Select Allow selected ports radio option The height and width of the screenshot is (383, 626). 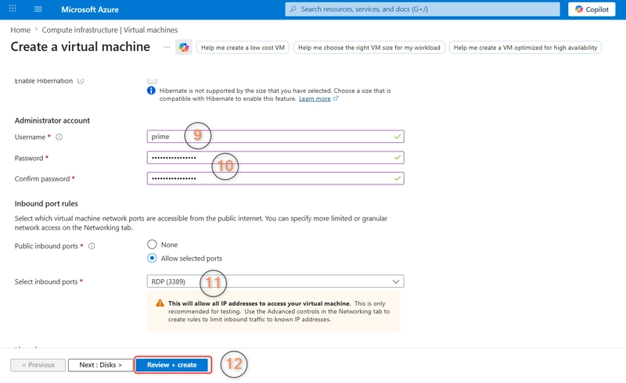[x=152, y=258]
